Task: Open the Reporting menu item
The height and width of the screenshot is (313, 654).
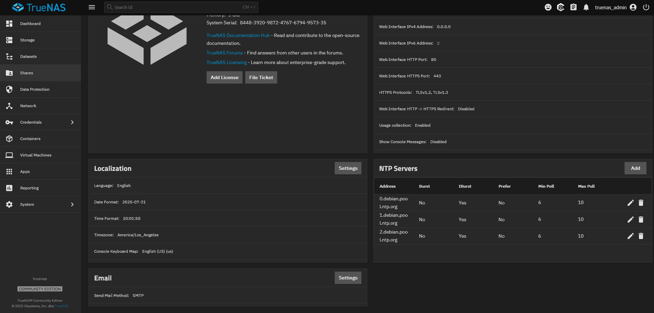Action: [40, 188]
